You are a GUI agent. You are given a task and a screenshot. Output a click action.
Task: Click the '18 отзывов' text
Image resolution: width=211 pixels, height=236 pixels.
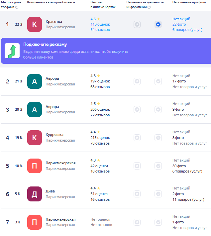tap(100, 171)
